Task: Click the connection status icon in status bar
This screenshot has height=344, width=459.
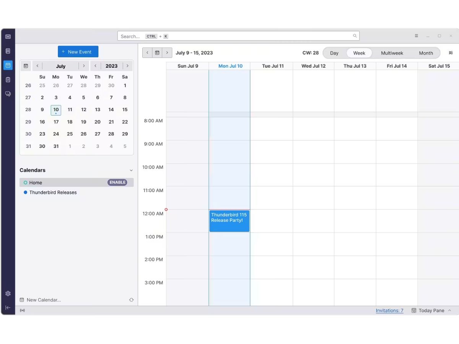Action: coord(22,310)
